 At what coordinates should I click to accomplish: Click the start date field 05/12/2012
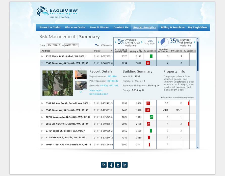(54, 45)
